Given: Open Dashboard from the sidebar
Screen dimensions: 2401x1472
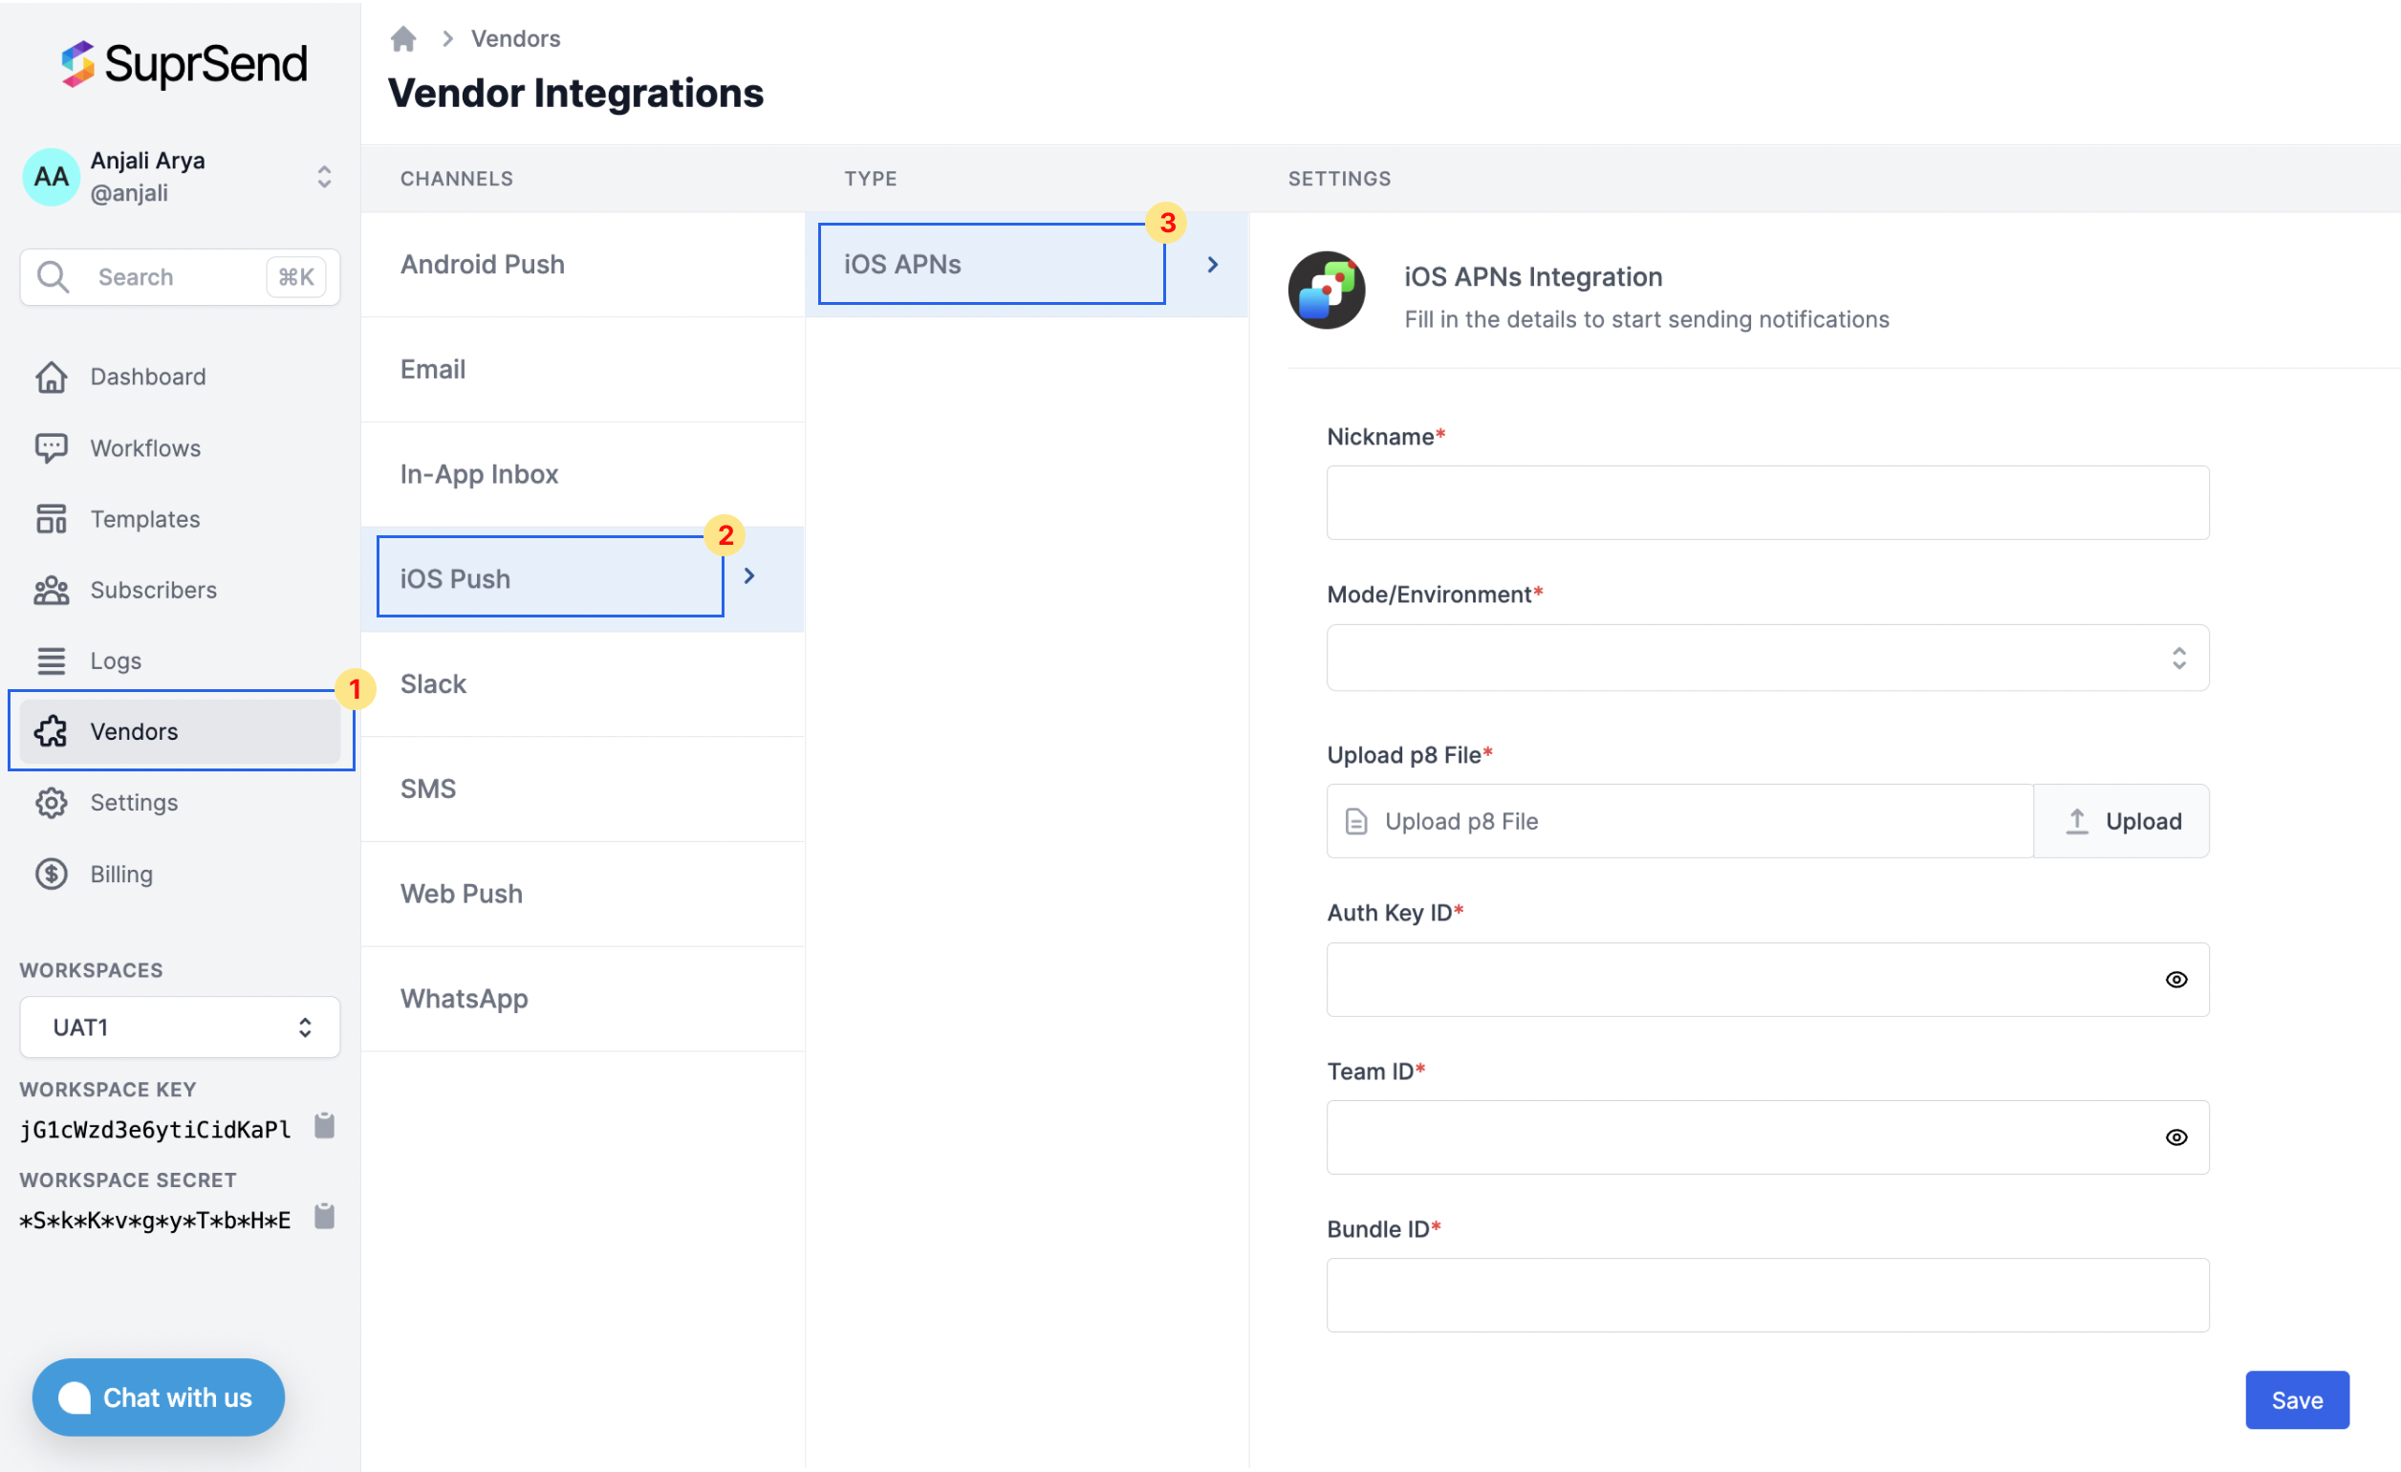Looking at the screenshot, I should [x=147, y=377].
